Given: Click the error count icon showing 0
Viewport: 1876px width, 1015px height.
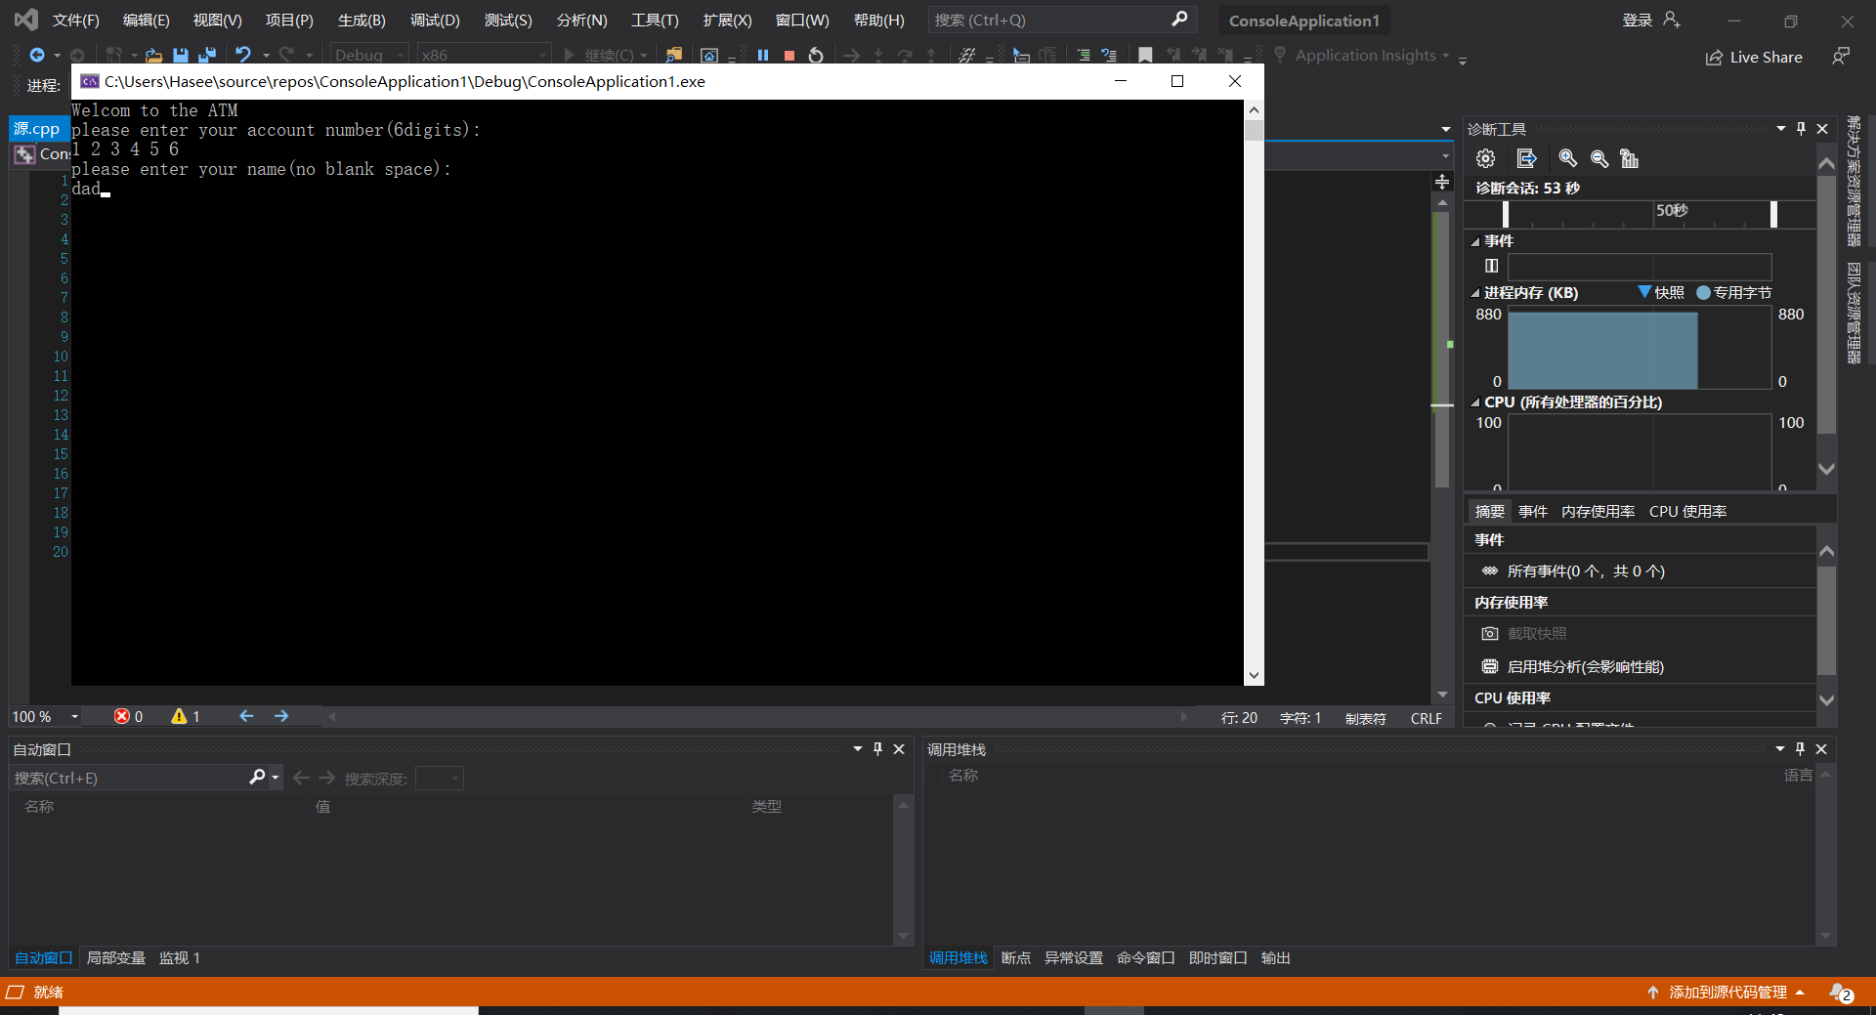Looking at the screenshot, I should (128, 717).
